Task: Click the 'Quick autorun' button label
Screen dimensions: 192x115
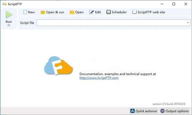Action: (x=146, y=111)
